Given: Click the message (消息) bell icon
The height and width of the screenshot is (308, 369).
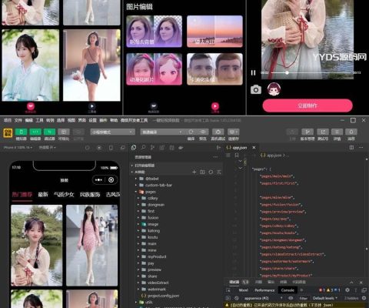Looking at the screenshot, I should pyautogui.click(x=351, y=132).
